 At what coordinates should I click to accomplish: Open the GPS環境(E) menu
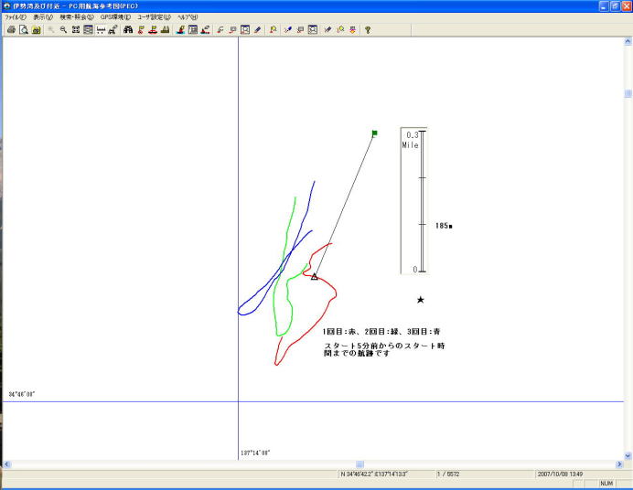point(115,17)
